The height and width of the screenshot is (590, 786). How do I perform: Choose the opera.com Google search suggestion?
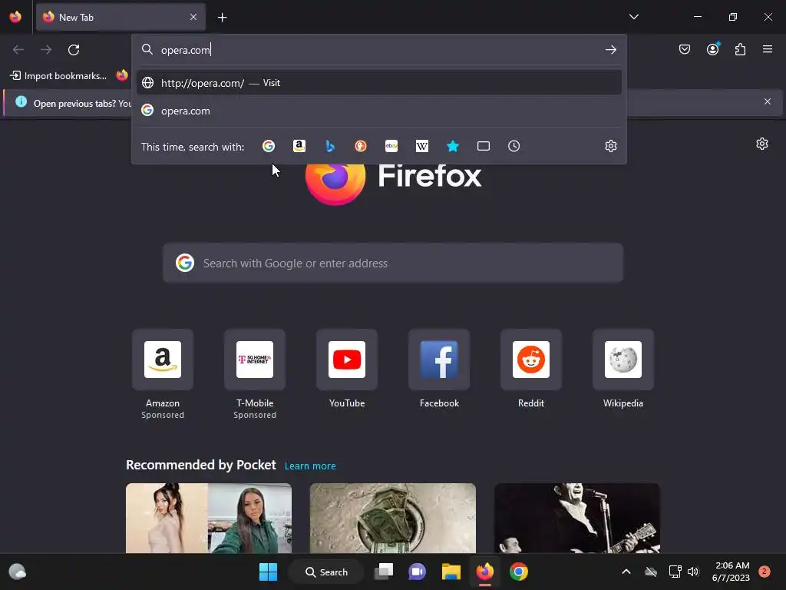(379, 111)
